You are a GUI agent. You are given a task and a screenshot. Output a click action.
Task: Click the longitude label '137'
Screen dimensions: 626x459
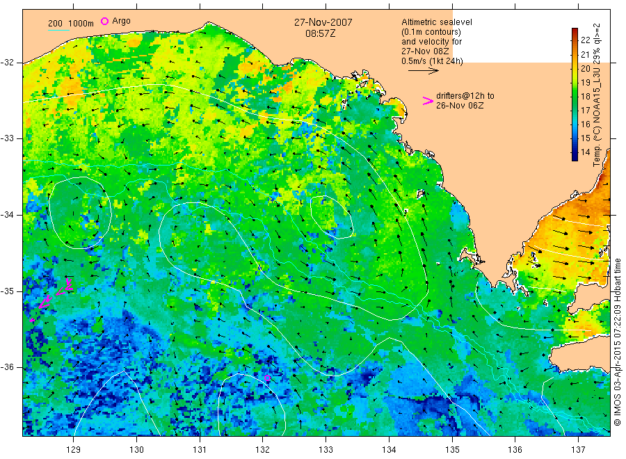(578, 450)
